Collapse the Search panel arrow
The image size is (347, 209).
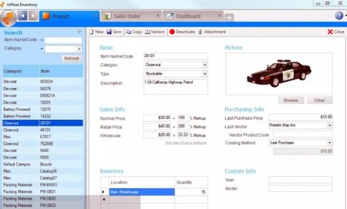(x=80, y=31)
